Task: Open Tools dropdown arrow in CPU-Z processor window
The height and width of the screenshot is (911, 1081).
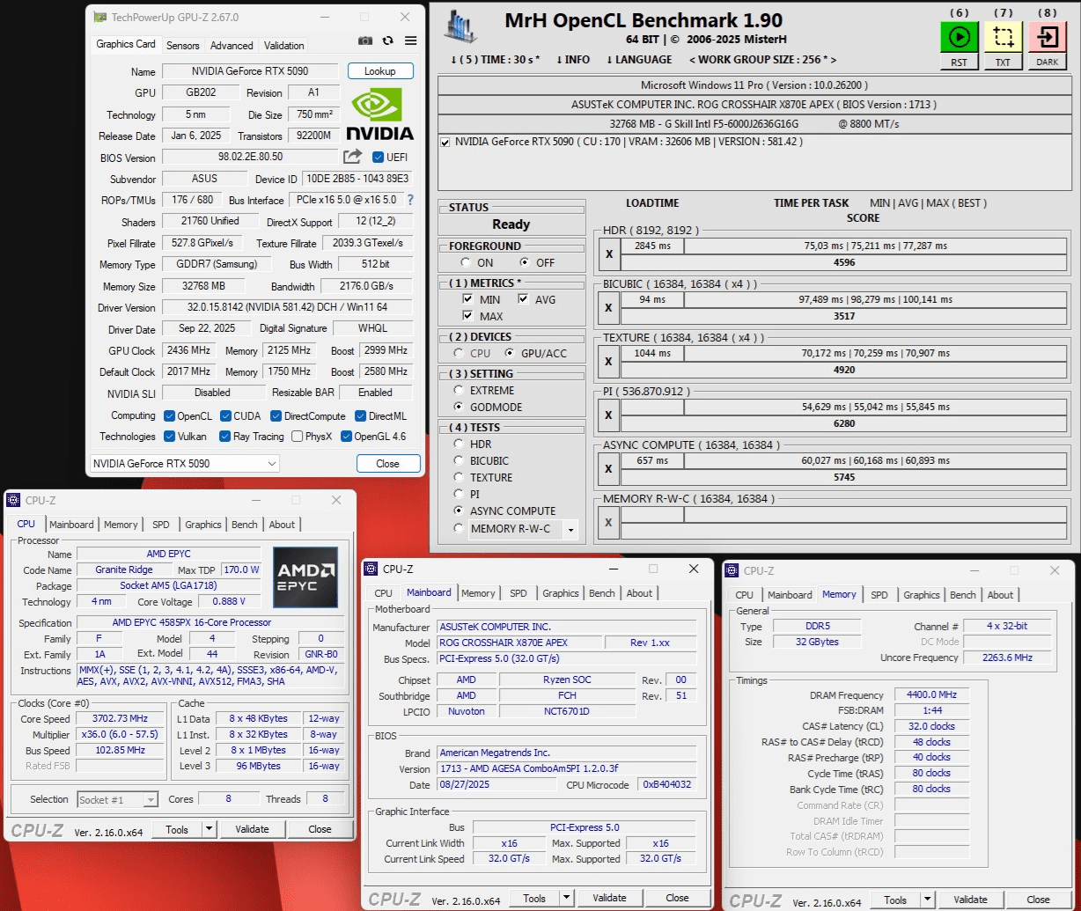Action: click(x=209, y=829)
